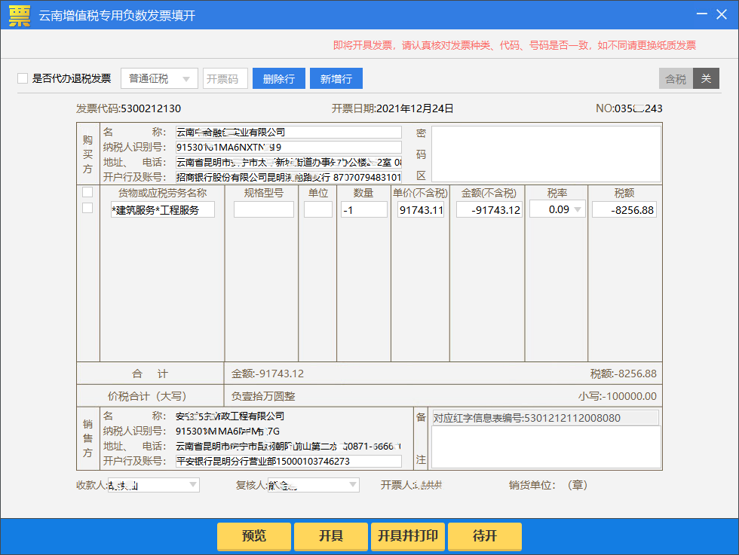Click the total 金额:-91743.12 text
739x555 pixels.
(268, 374)
